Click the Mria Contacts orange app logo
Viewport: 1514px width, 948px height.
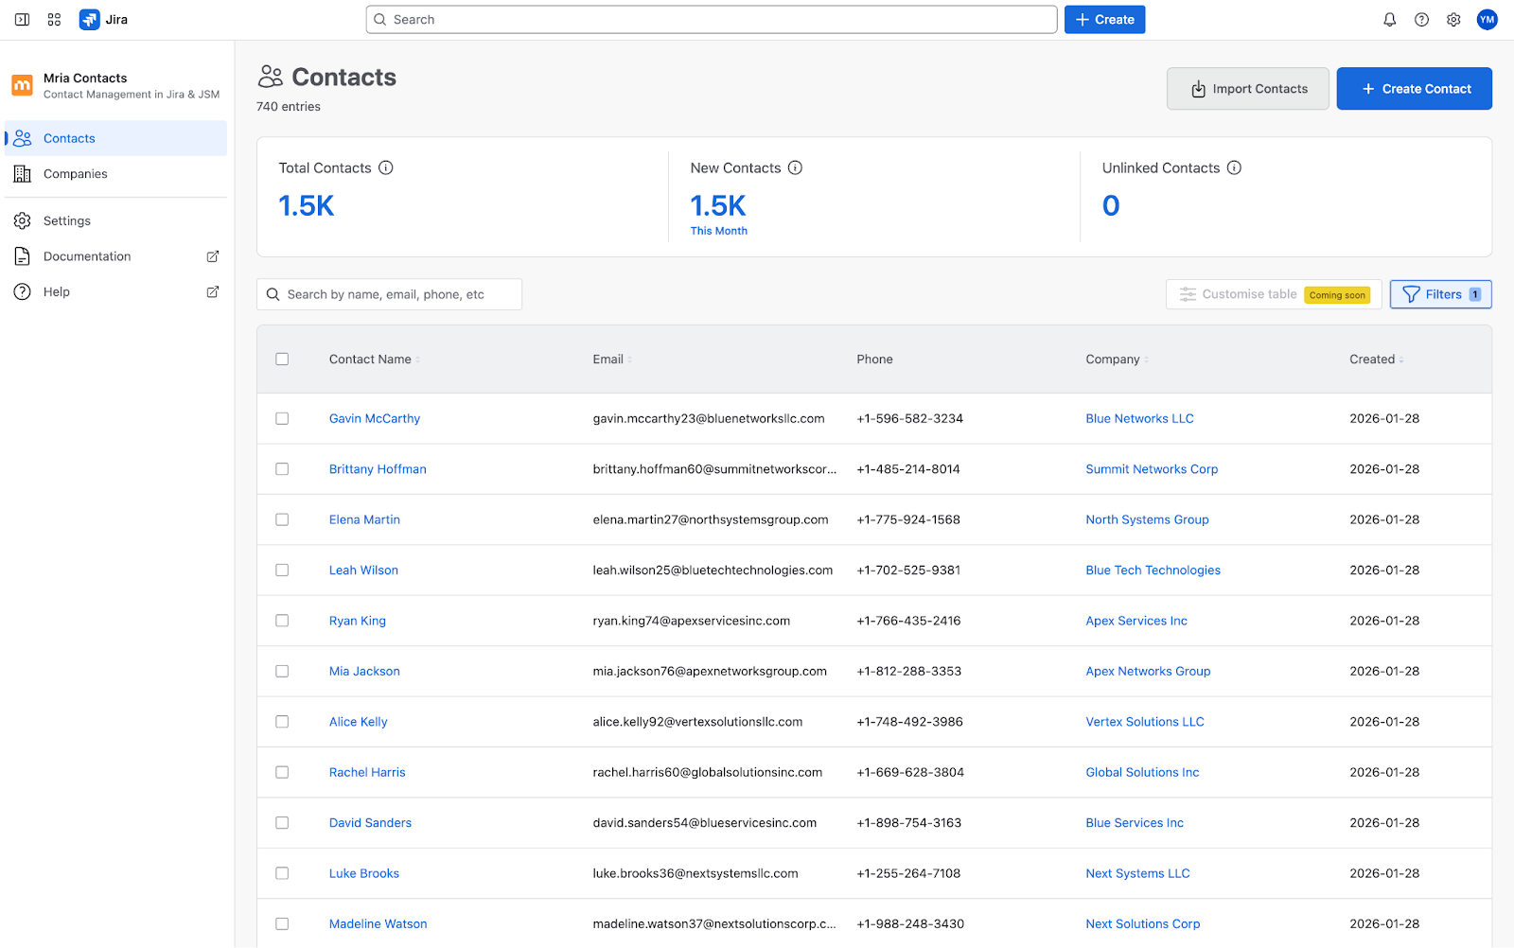pos(22,85)
